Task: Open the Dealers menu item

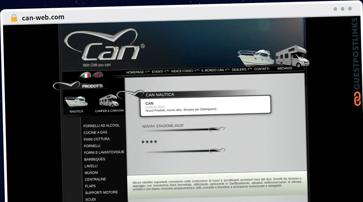Action: [239, 70]
